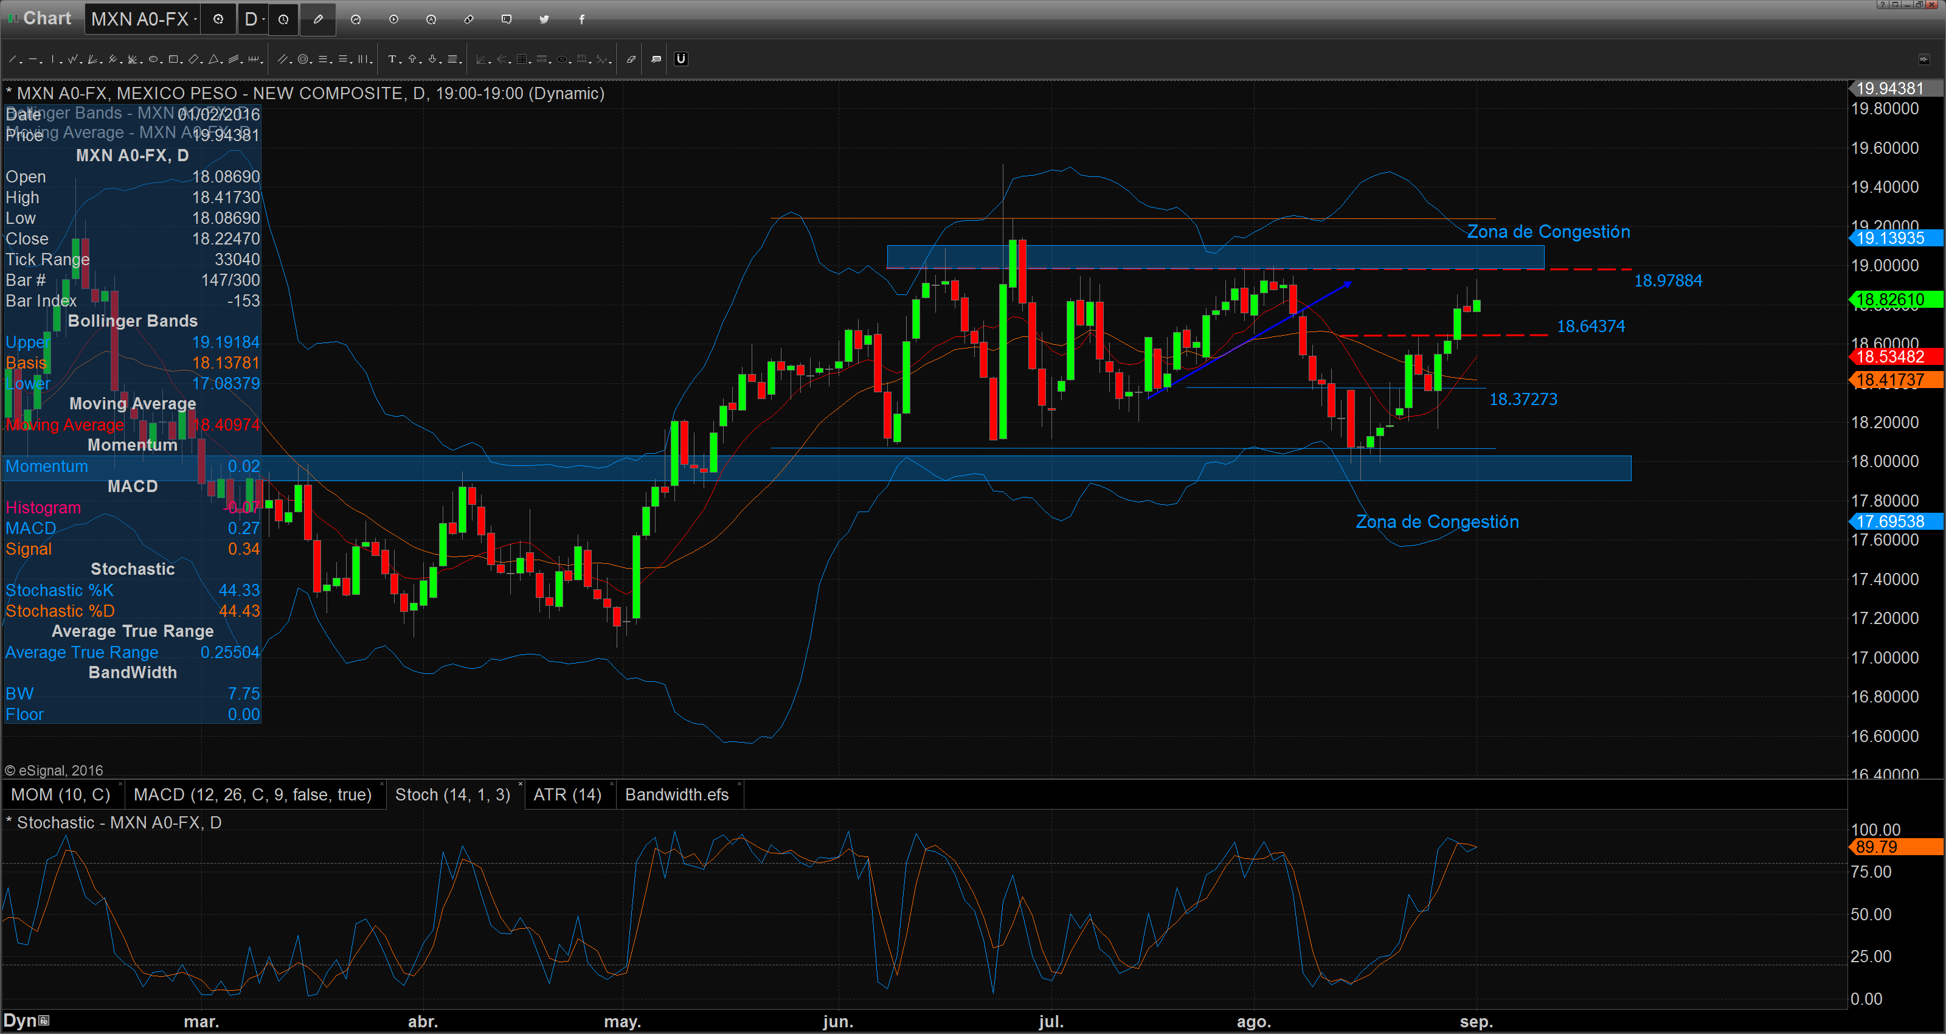Image resolution: width=1946 pixels, height=1034 pixels.
Task: Select the diamond shape tool
Action: pos(193,59)
